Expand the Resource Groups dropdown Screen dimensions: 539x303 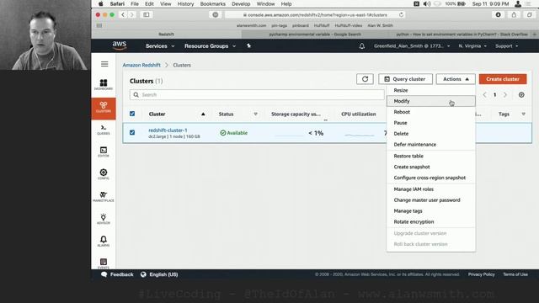click(210, 46)
